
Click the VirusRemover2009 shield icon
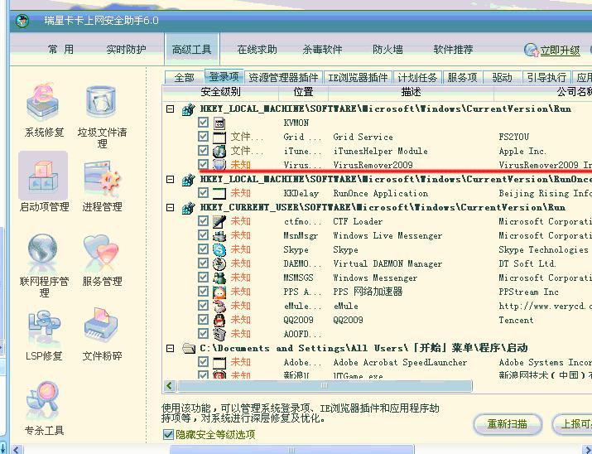[219, 165]
